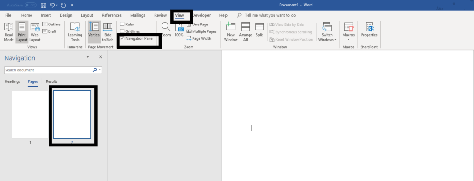Switch to Web Layout view
This screenshot has width=474, height=181.
[x=35, y=32]
